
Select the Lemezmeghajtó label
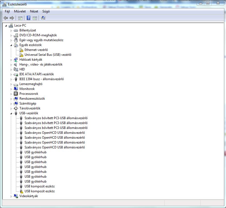point(31,84)
